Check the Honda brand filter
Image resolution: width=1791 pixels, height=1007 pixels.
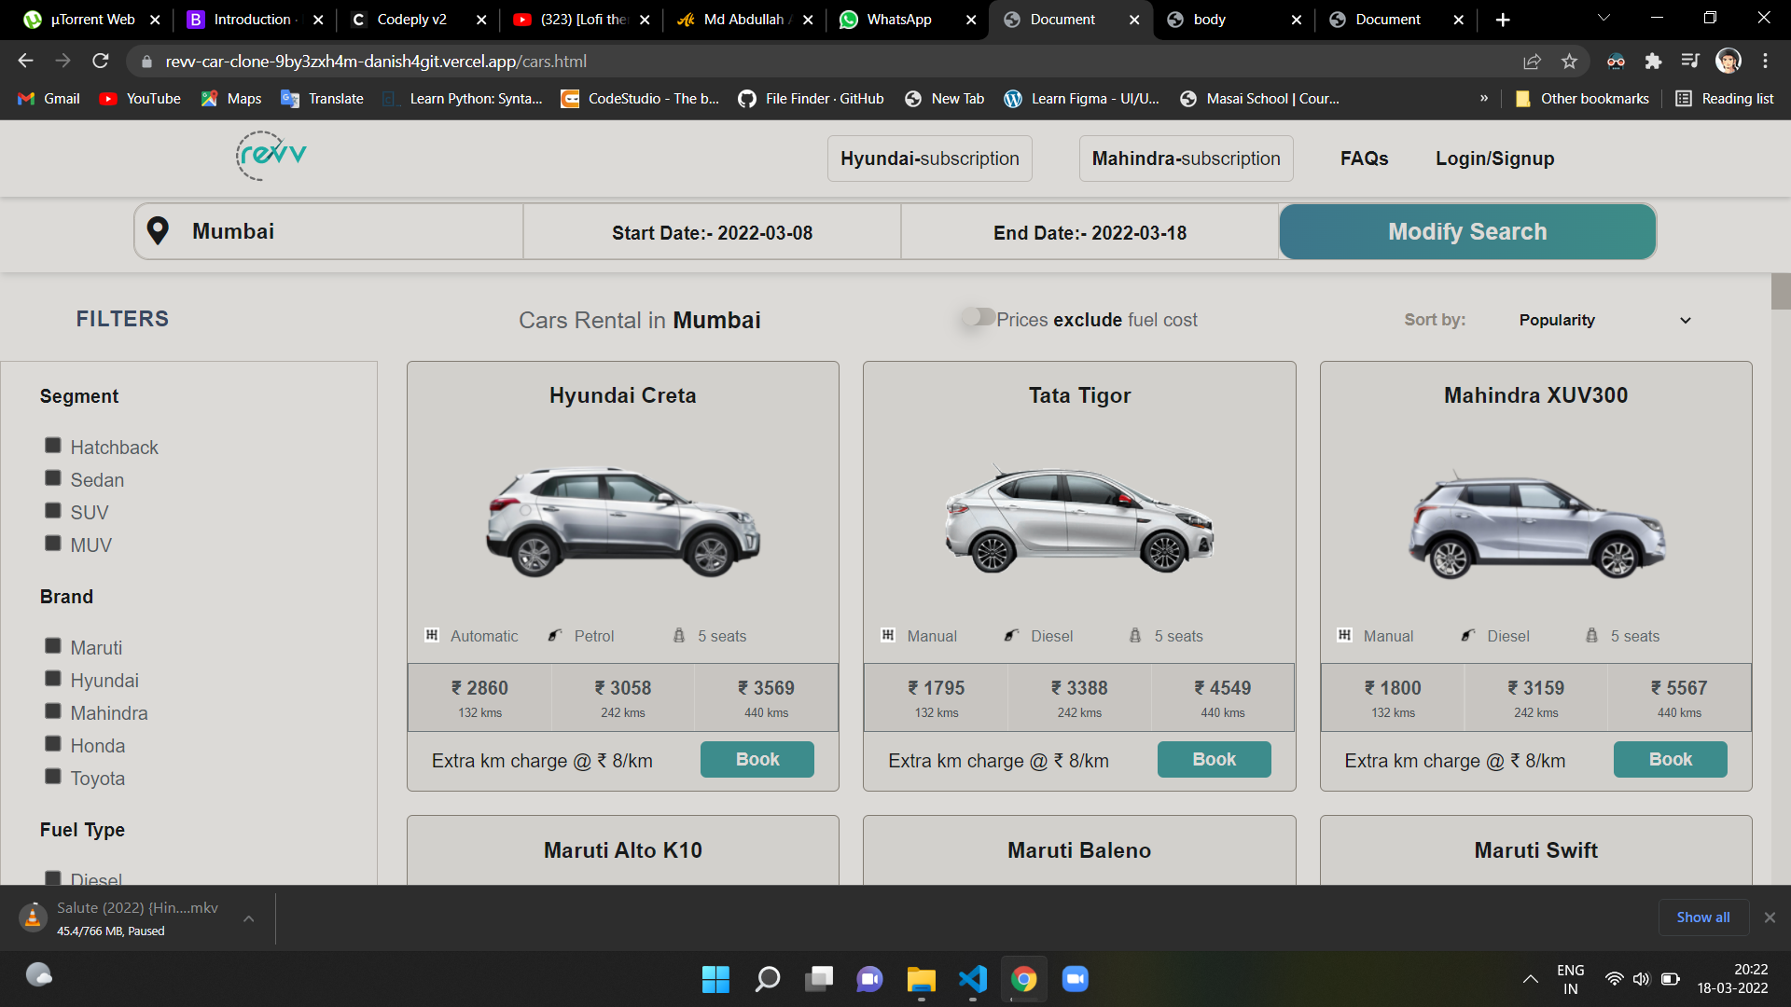pyautogui.click(x=53, y=744)
